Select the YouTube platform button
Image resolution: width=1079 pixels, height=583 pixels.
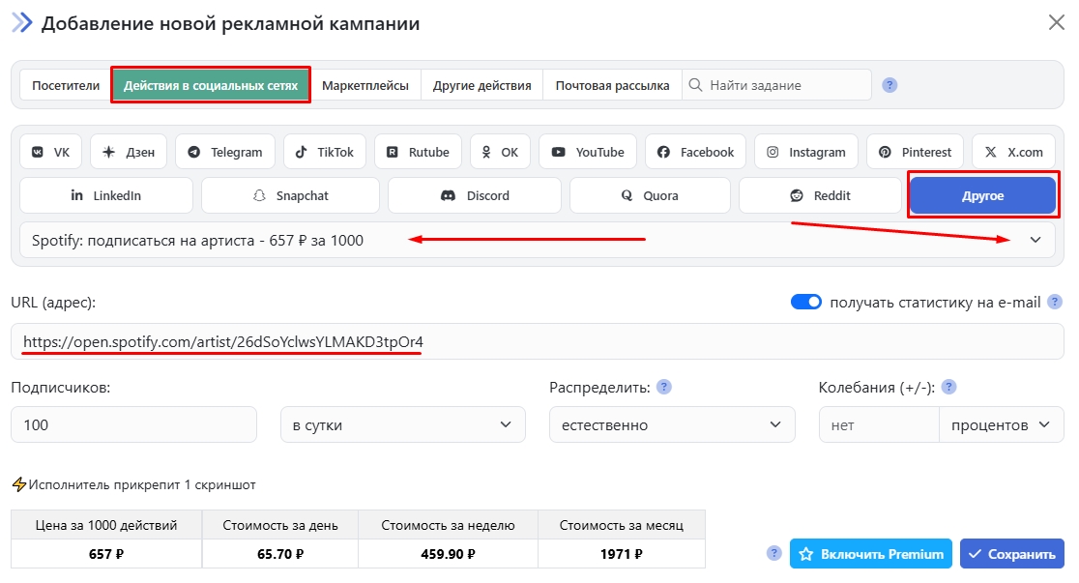click(588, 152)
